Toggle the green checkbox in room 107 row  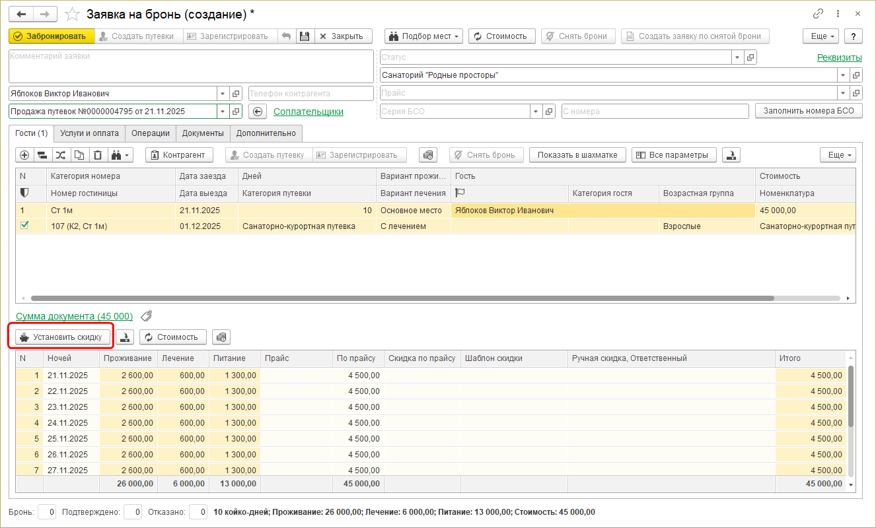coord(24,226)
